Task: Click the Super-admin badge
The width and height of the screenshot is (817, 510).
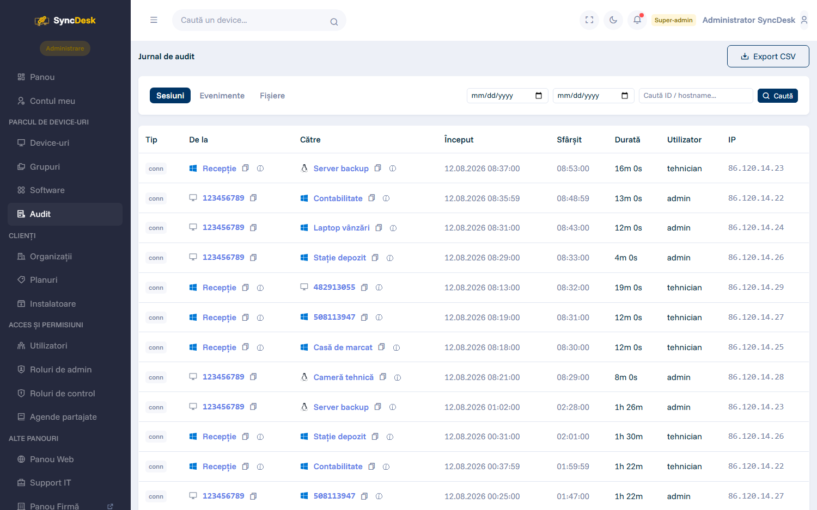Action: (x=673, y=20)
